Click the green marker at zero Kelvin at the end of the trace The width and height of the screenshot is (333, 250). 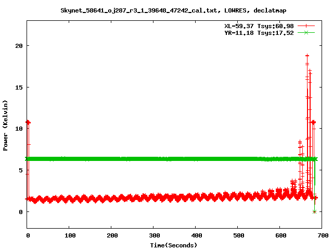coord(314,211)
